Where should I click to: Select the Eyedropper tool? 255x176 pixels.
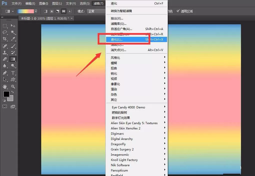(13, 39)
